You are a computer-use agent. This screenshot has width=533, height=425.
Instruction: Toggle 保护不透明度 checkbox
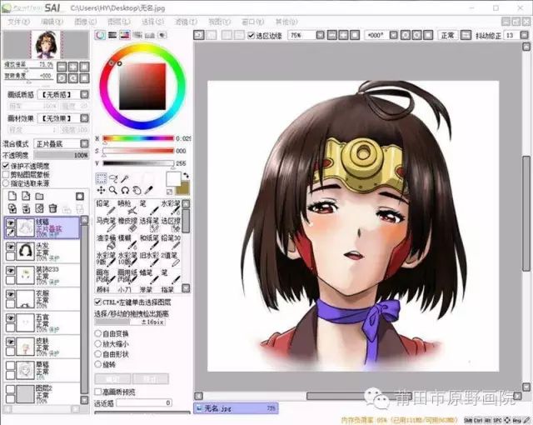click(6, 166)
